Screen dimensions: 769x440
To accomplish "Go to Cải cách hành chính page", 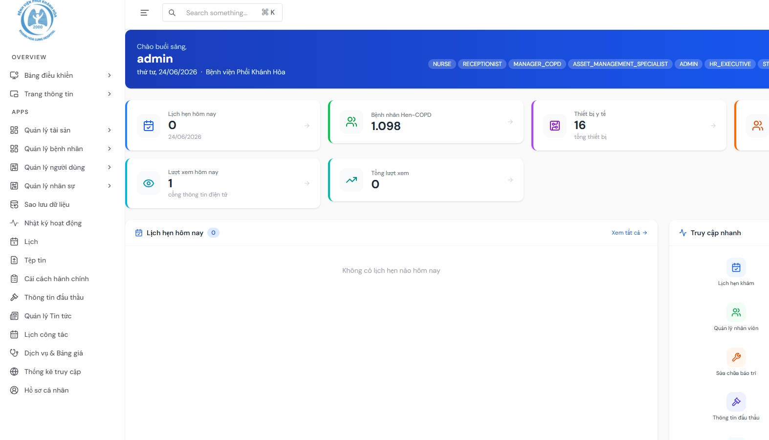I will coord(61,279).
